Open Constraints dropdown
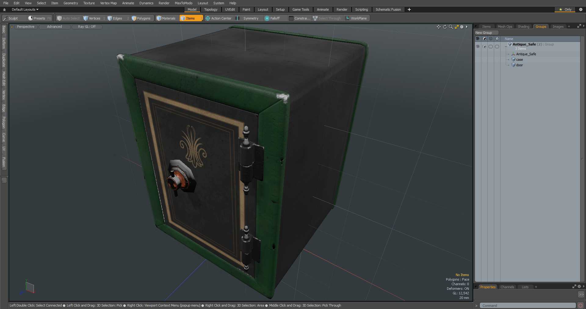Screen dimensions: 586x309 [299, 18]
